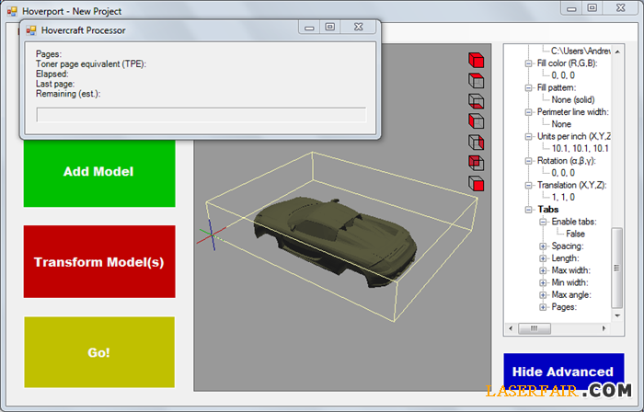Click the Hovercraft Processor window icon
Screen dimensions: 644x412
pos(30,29)
